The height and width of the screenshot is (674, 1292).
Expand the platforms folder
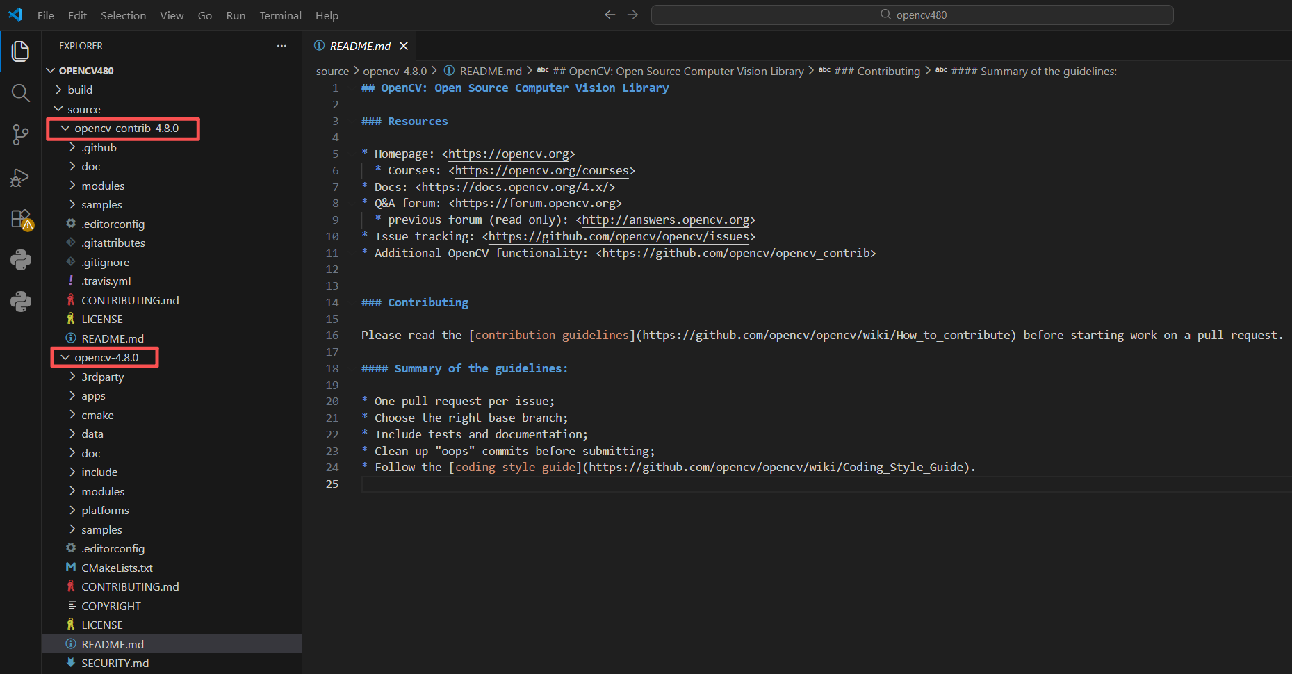pos(172,510)
